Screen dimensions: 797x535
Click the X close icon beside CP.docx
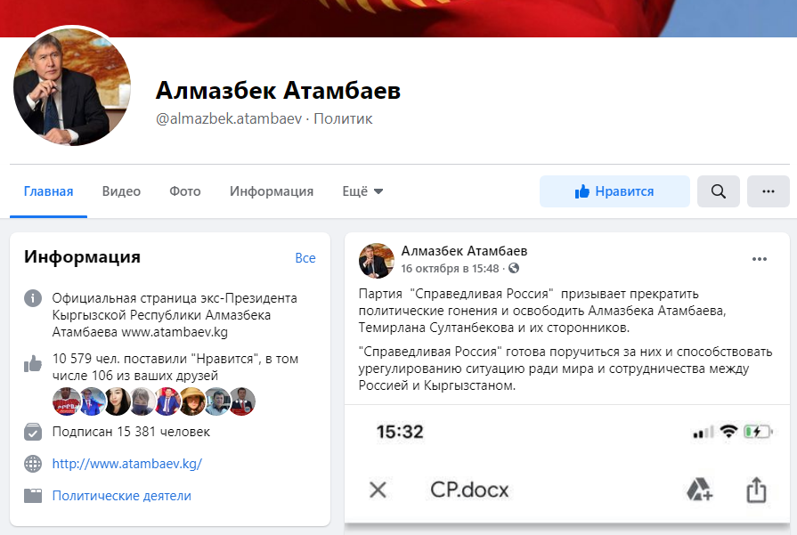tap(378, 490)
